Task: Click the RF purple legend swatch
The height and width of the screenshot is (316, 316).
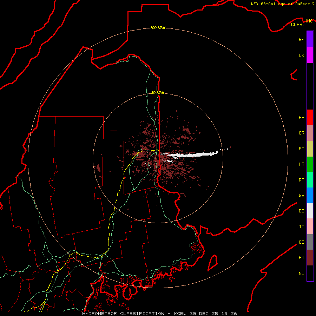Action: tap(310, 39)
